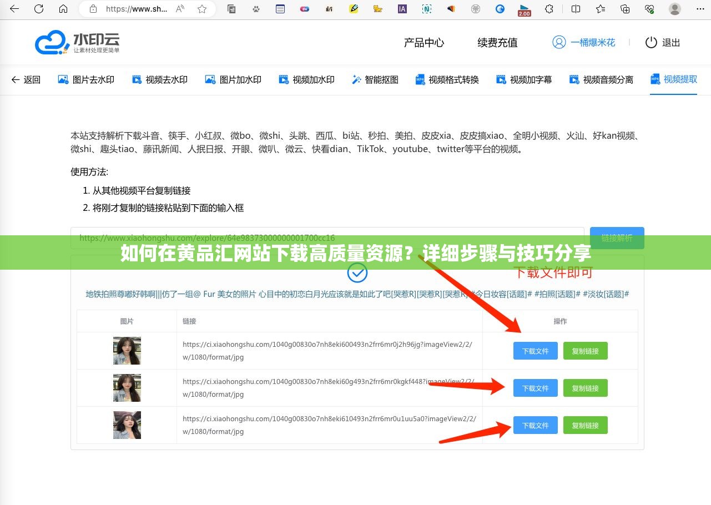Open the first row image thumbnail
711x505 pixels.
pyautogui.click(x=127, y=351)
